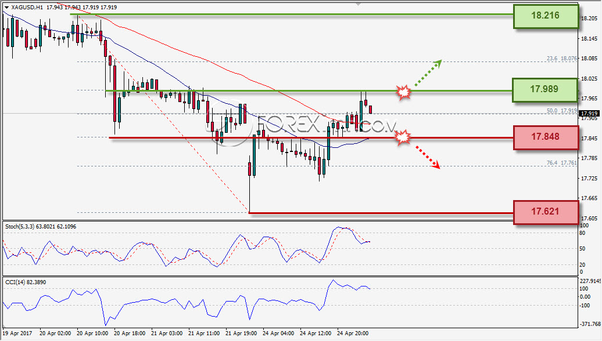
Task: Click the 18.145 price axis value
Action: coord(589,38)
